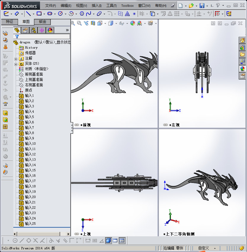
Task: Click the Save disk icon
Action: pyautogui.click(x=202, y=6)
